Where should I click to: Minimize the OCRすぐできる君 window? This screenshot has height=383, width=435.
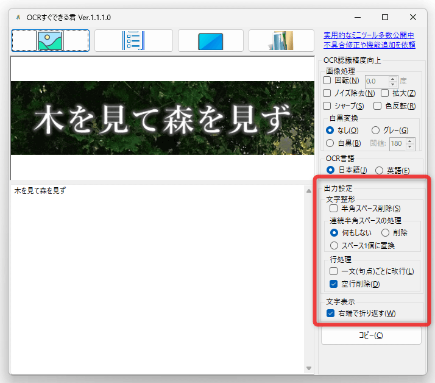358,17
